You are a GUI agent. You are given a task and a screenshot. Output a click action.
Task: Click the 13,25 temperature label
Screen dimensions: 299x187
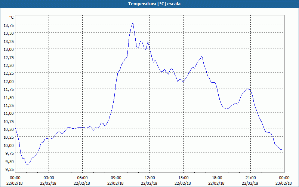(9, 41)
